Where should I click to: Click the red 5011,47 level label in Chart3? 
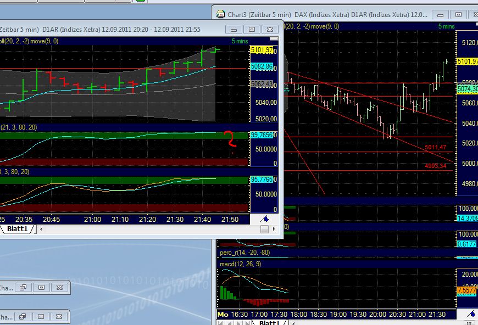pyautogui.click(x=435, y=148)
